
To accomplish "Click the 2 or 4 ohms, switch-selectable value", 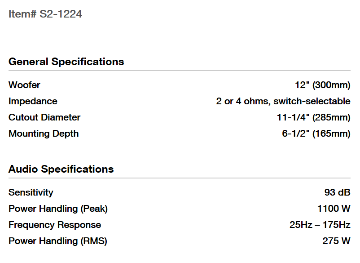I will pyautogui.click(x=283, y=101).
